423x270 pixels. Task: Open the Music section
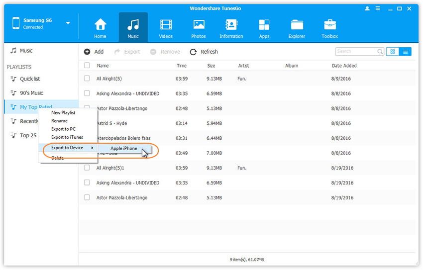click(133, 28)
